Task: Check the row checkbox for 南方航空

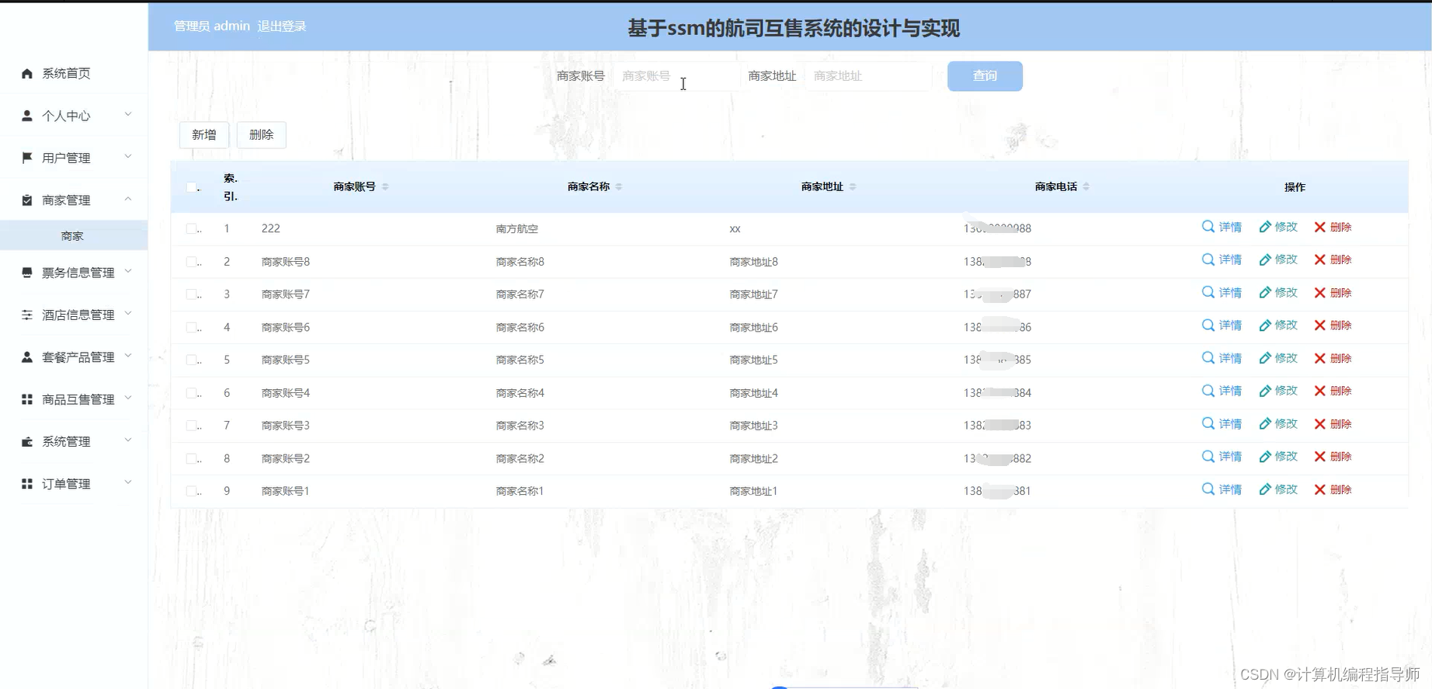Action: 192,228
